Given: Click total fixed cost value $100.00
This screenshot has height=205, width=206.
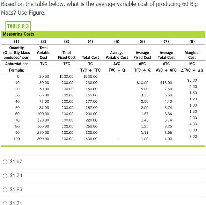Looking at the screenshot, I should (x=66, y=76).
